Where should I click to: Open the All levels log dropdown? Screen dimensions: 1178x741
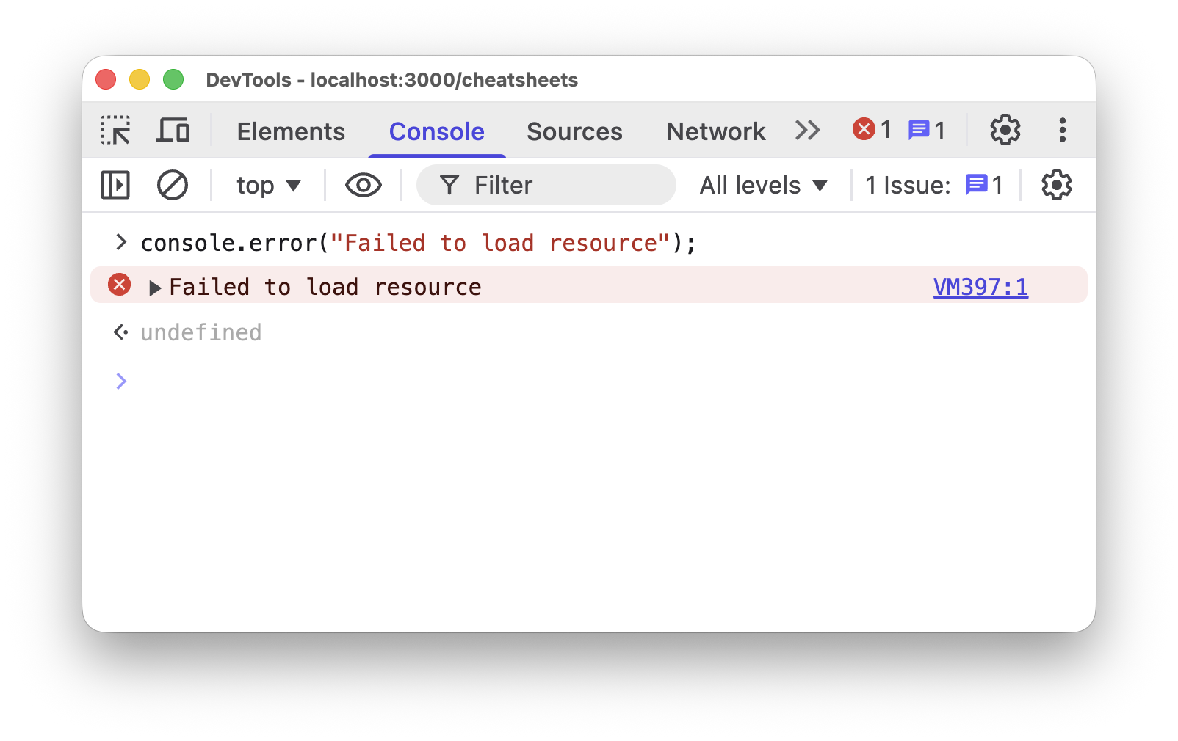[764, 185]
